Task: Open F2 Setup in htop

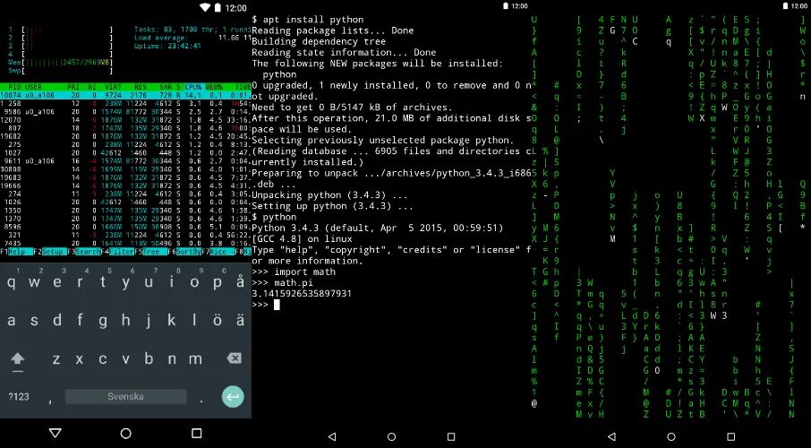Action: (50, 252)
